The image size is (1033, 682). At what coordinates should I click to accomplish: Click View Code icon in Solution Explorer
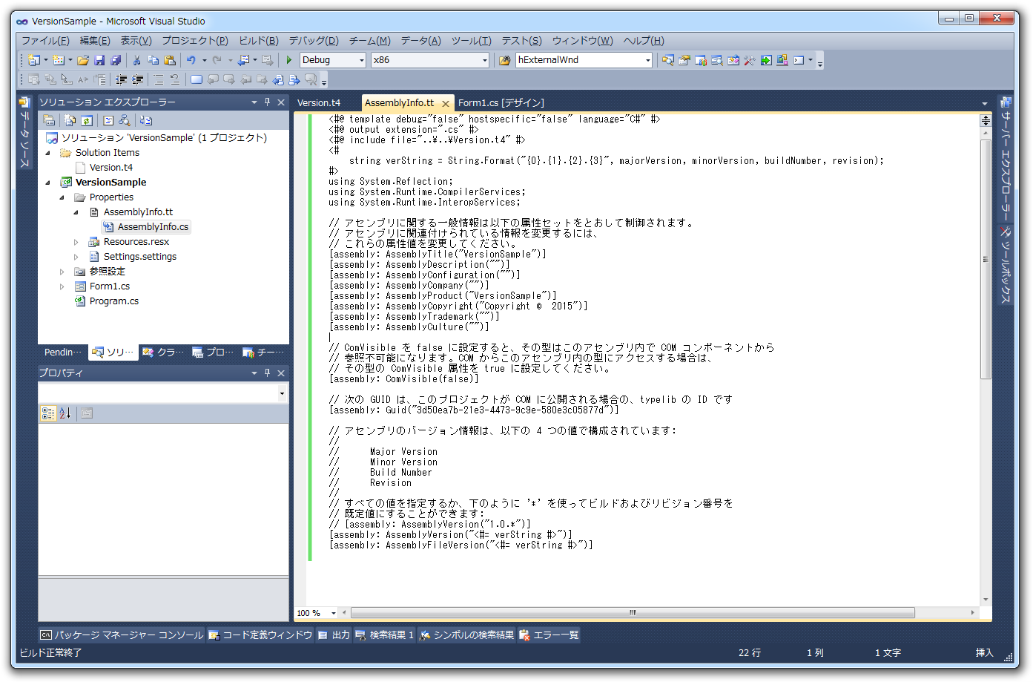coord(108,120)
